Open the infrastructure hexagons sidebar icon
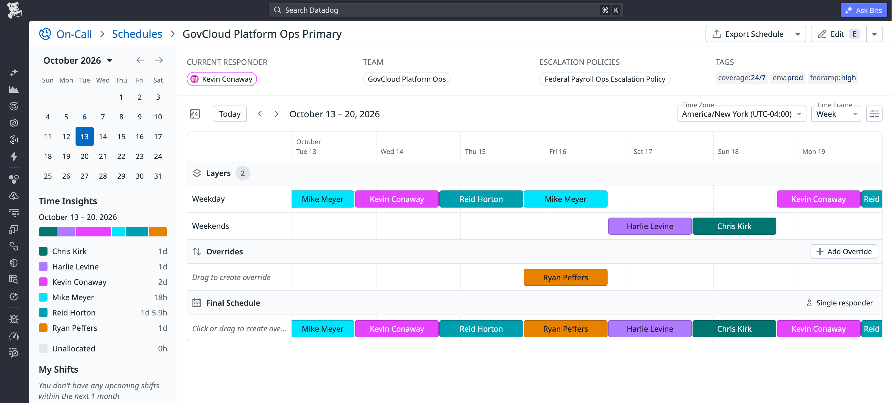Viewport: 892px width, 403px height. point(14,179)
